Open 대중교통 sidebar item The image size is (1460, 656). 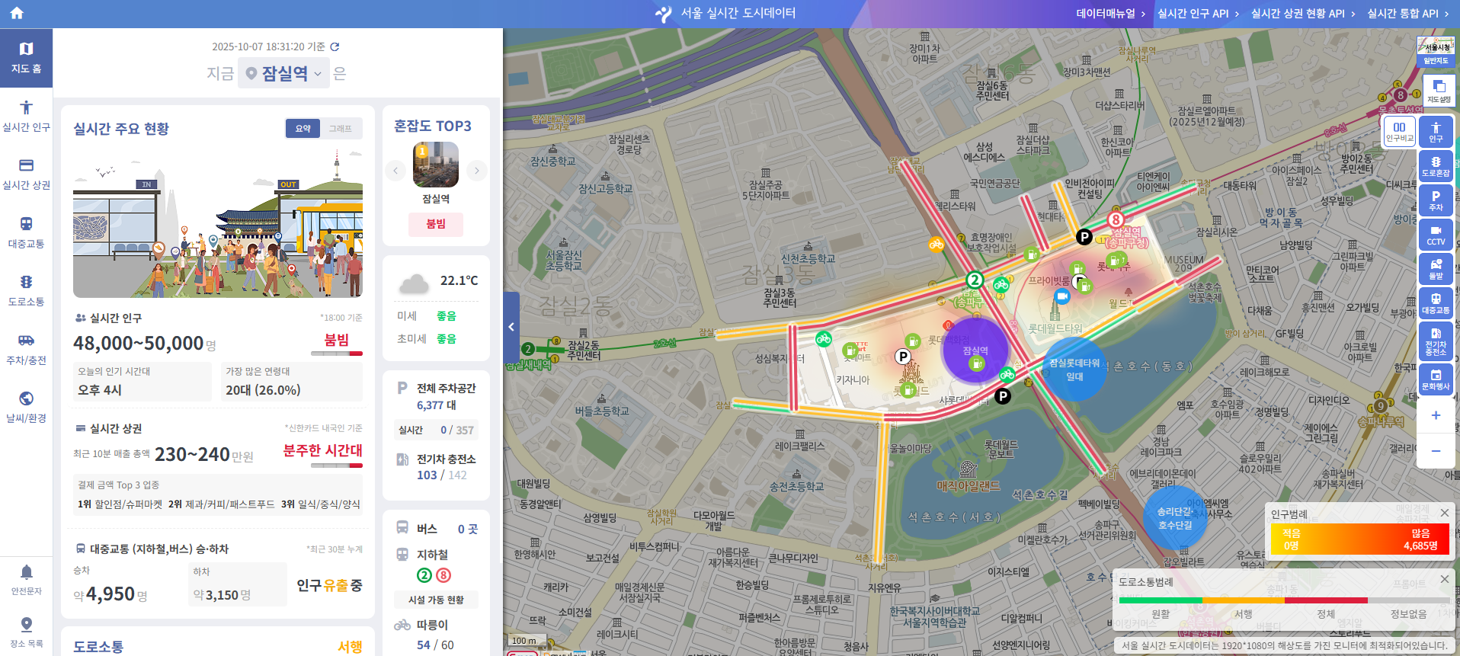[x=26, y=233]
